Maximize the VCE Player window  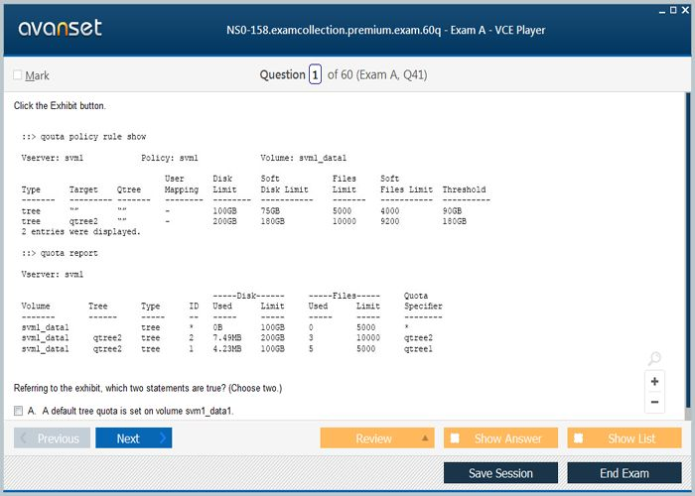[673, 10]
